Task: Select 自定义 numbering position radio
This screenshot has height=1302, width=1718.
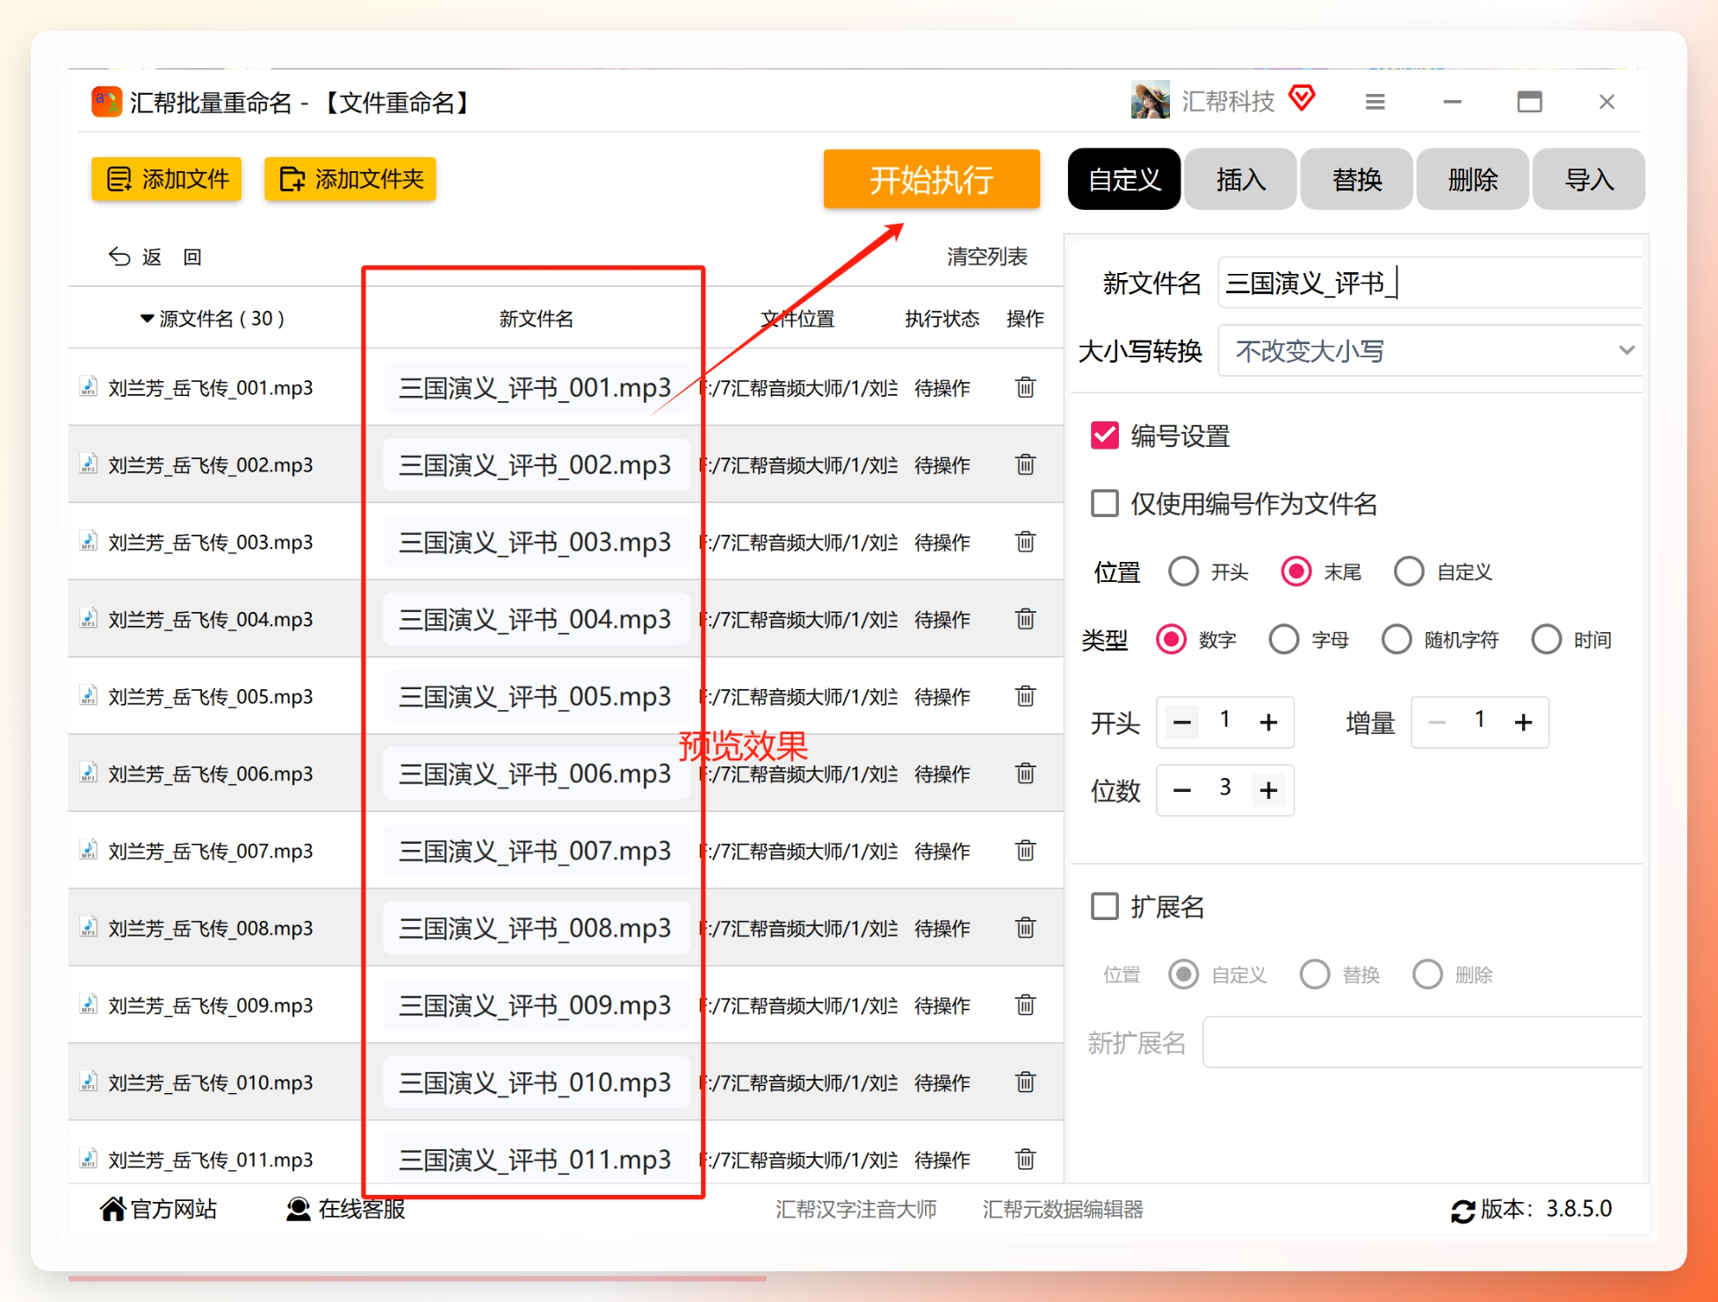Action: click(1409, 572)
